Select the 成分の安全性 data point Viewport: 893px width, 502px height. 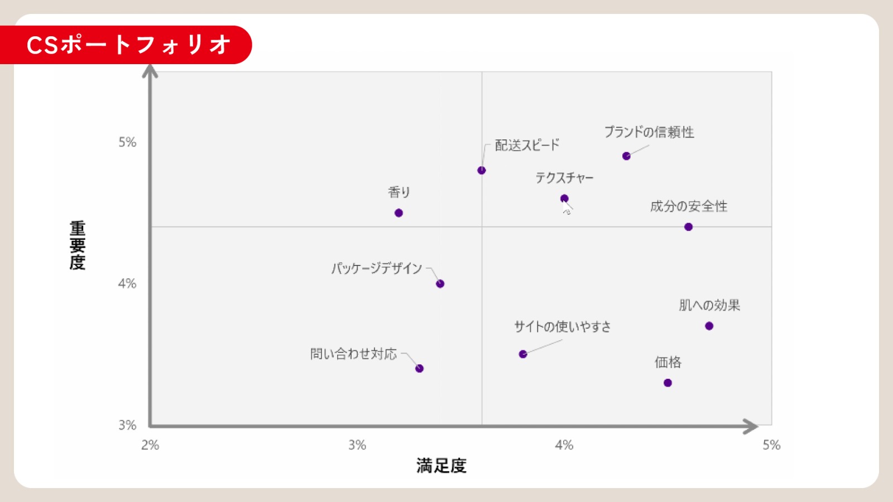tap(688, 227)
